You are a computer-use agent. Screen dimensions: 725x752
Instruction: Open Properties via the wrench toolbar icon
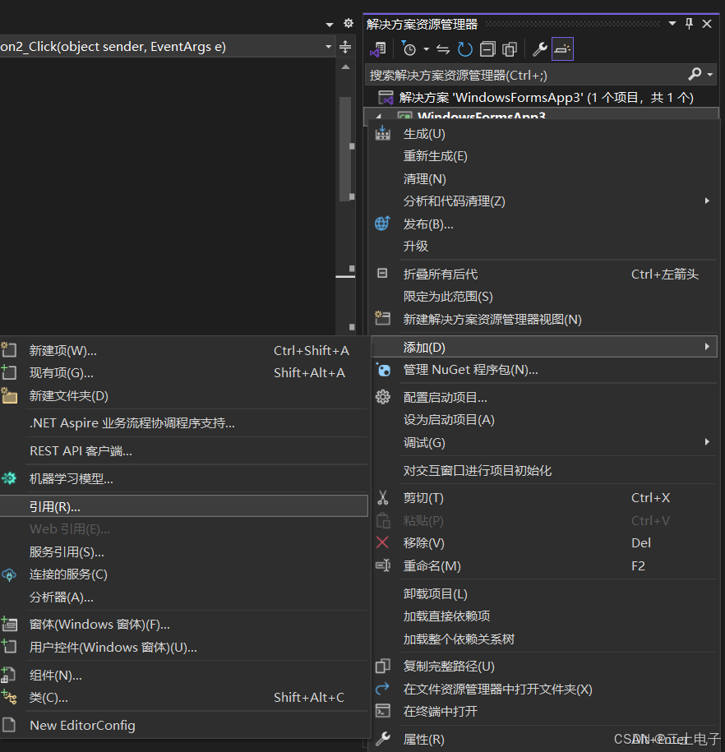pos(540,49)
